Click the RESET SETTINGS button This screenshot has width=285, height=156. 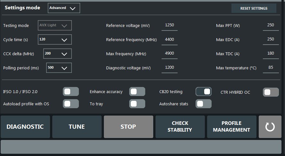click(x=254, y=8)
